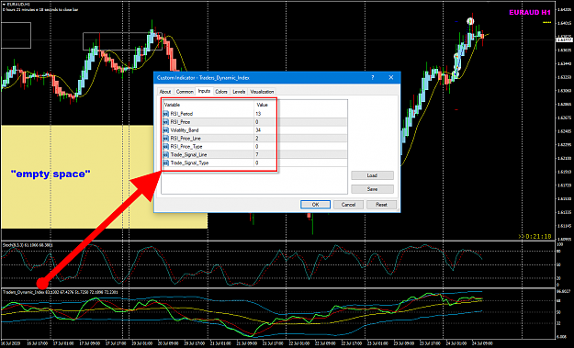Click the RSI_Price_Line row icon
Viewport: 574px width, 348px height.
[x=166, y=139]
